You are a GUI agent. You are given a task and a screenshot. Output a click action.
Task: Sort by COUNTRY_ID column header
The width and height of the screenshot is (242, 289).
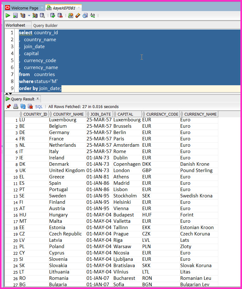tap(34, 114)
